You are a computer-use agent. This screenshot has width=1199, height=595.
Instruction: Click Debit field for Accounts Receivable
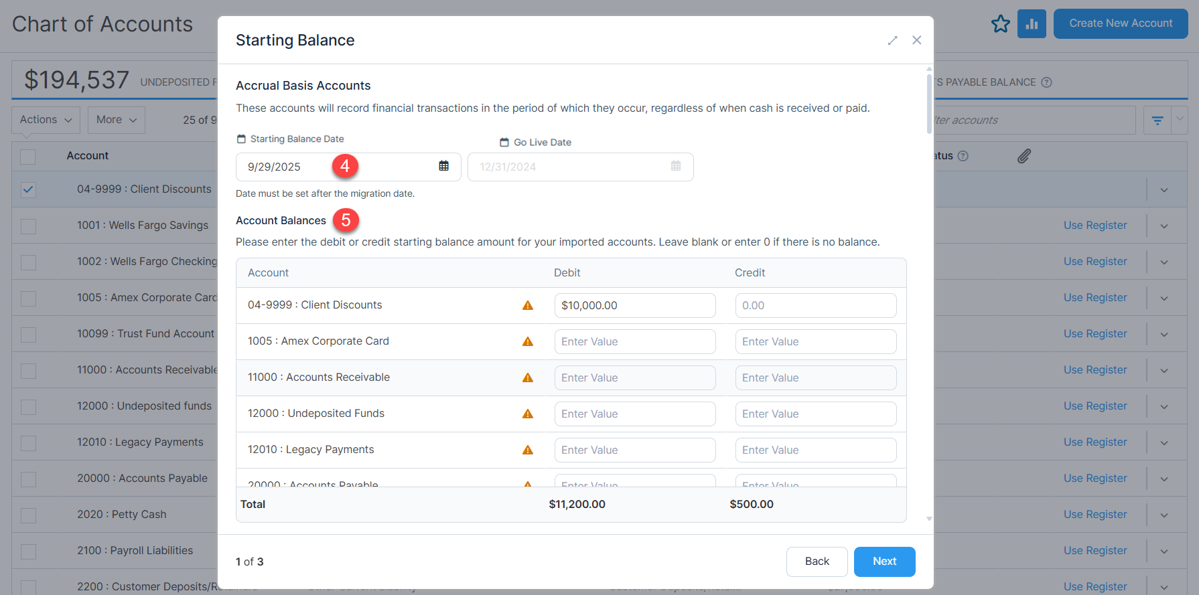[635, 378]
